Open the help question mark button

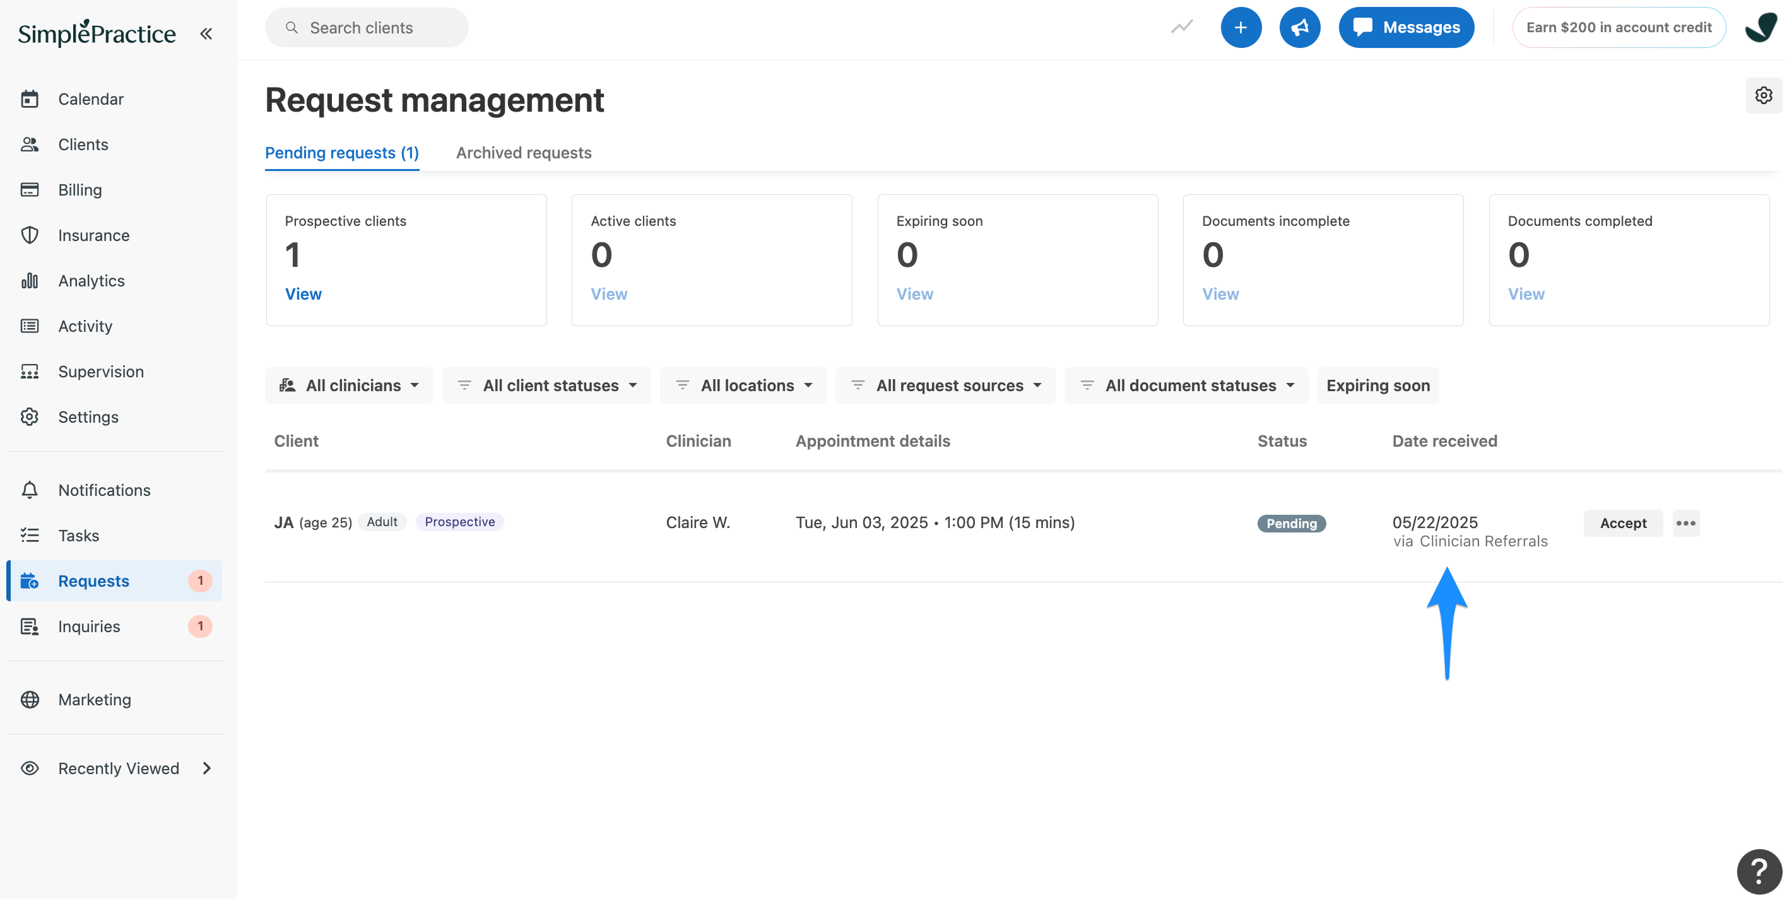tap(1759, 871)
